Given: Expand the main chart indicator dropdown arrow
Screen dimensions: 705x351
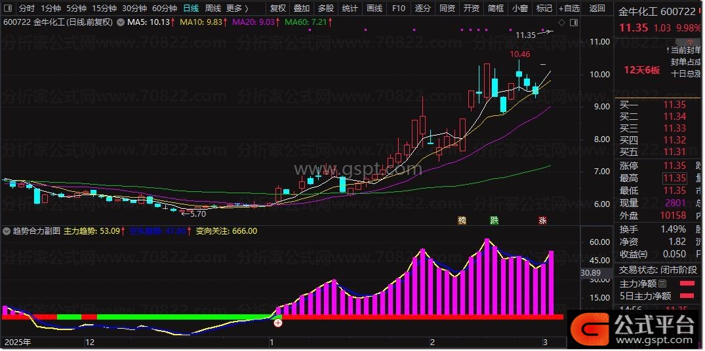Looking at the screenshot, I should coord(119,22).
